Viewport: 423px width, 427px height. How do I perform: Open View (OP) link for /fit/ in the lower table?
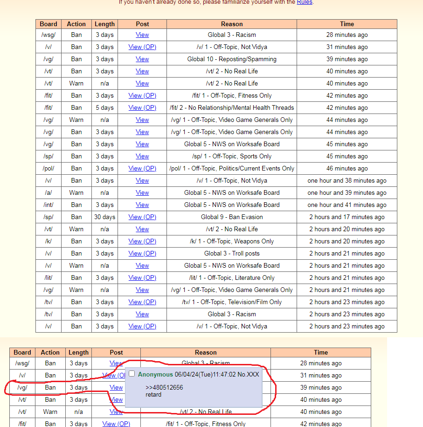(116, 424)
